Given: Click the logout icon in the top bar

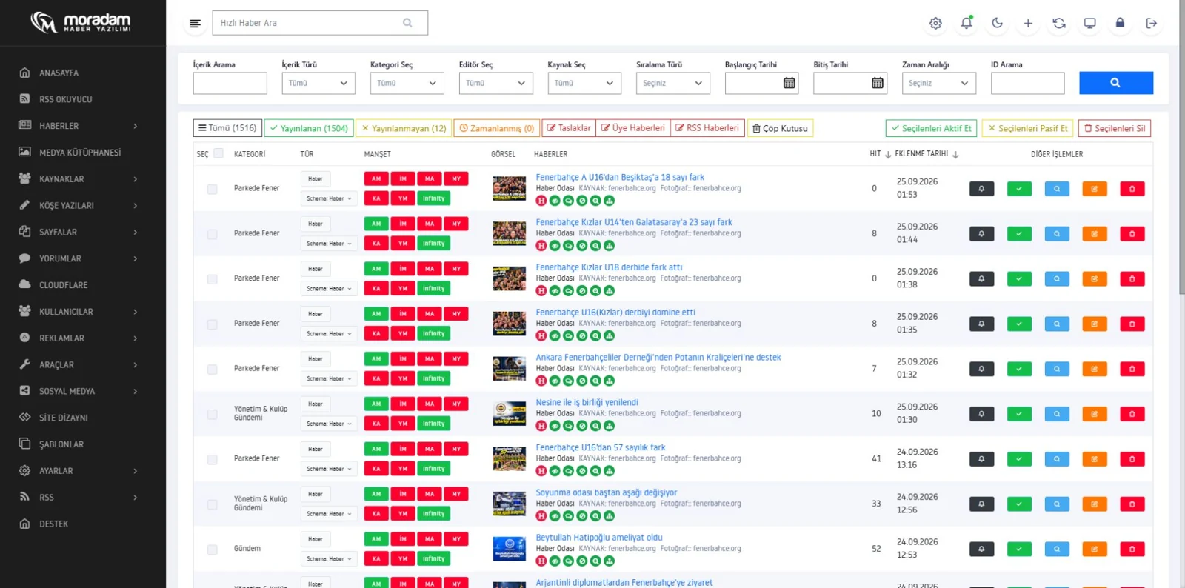Looking at the screenshot, I should click(1151, 23).
